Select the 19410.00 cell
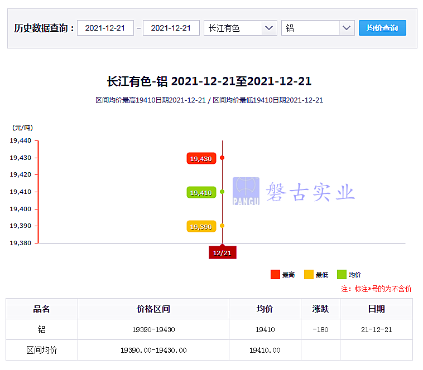 coord(265,350)
